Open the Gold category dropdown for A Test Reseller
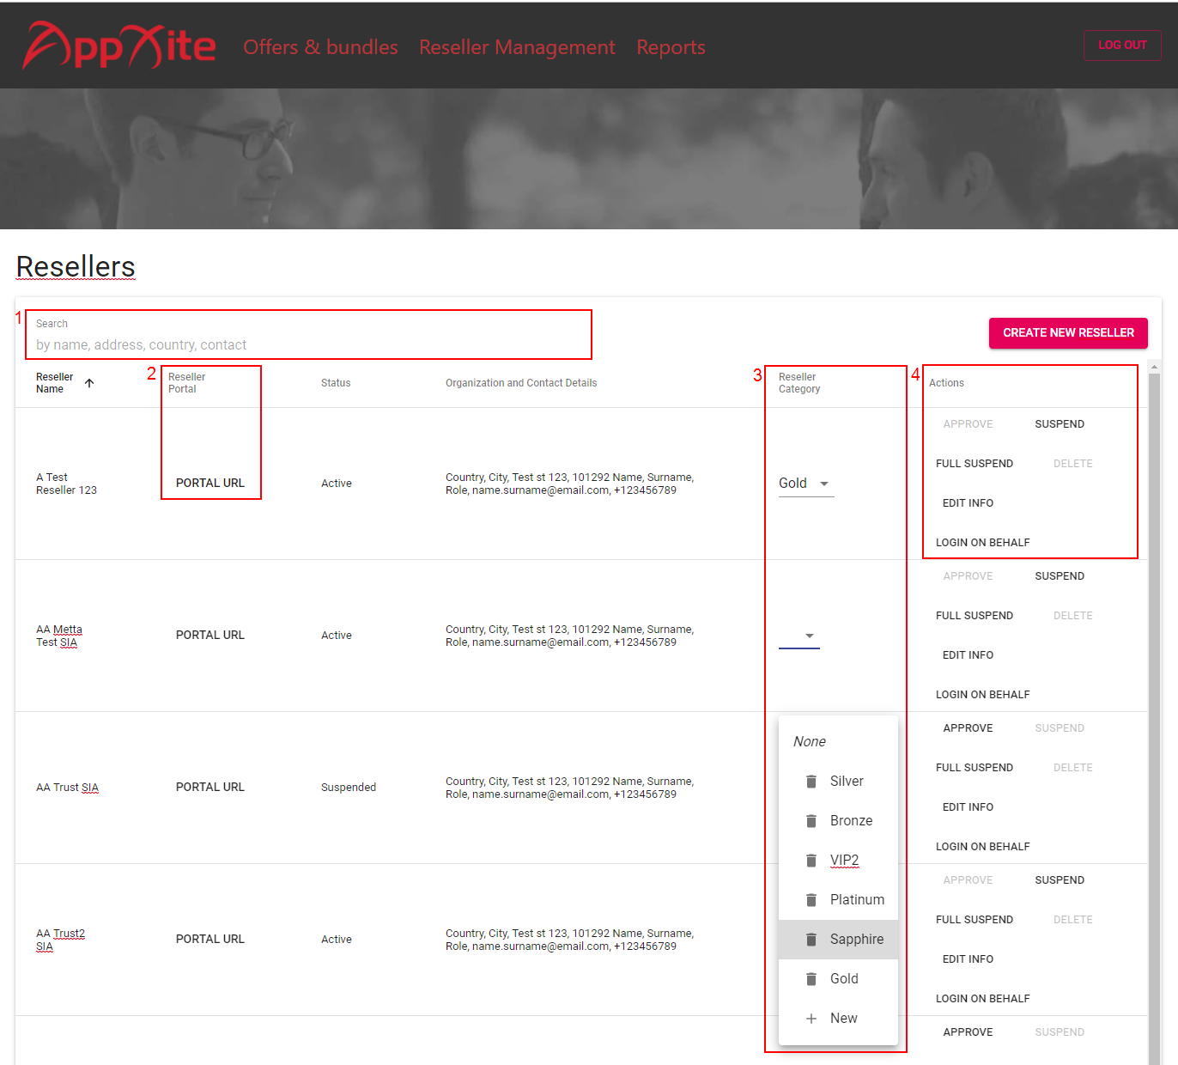The height and width of the screenshot is (1065, 1178). [x=805, y=483]
